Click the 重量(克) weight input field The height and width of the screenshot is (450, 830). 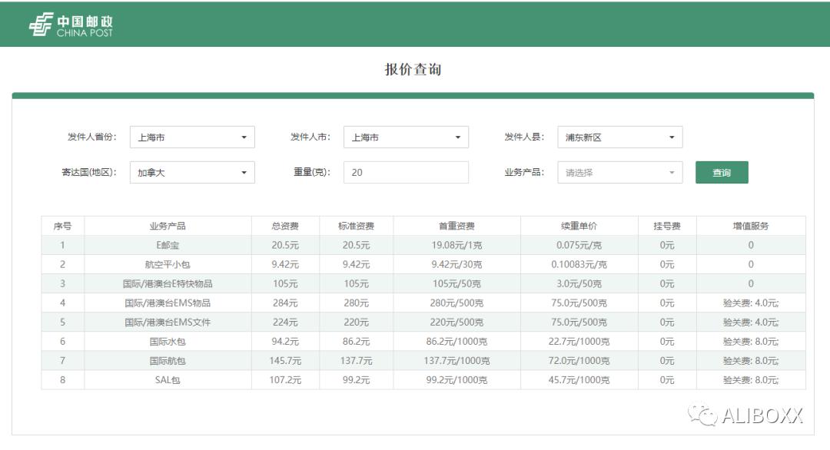click(406, 172)
